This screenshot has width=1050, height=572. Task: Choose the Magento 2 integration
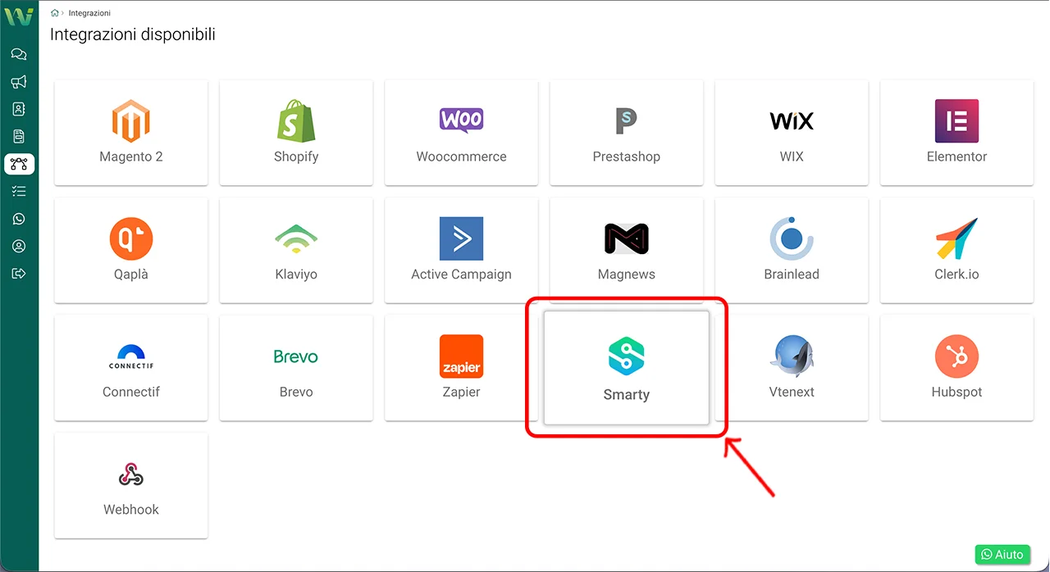(x=131, y=133)
